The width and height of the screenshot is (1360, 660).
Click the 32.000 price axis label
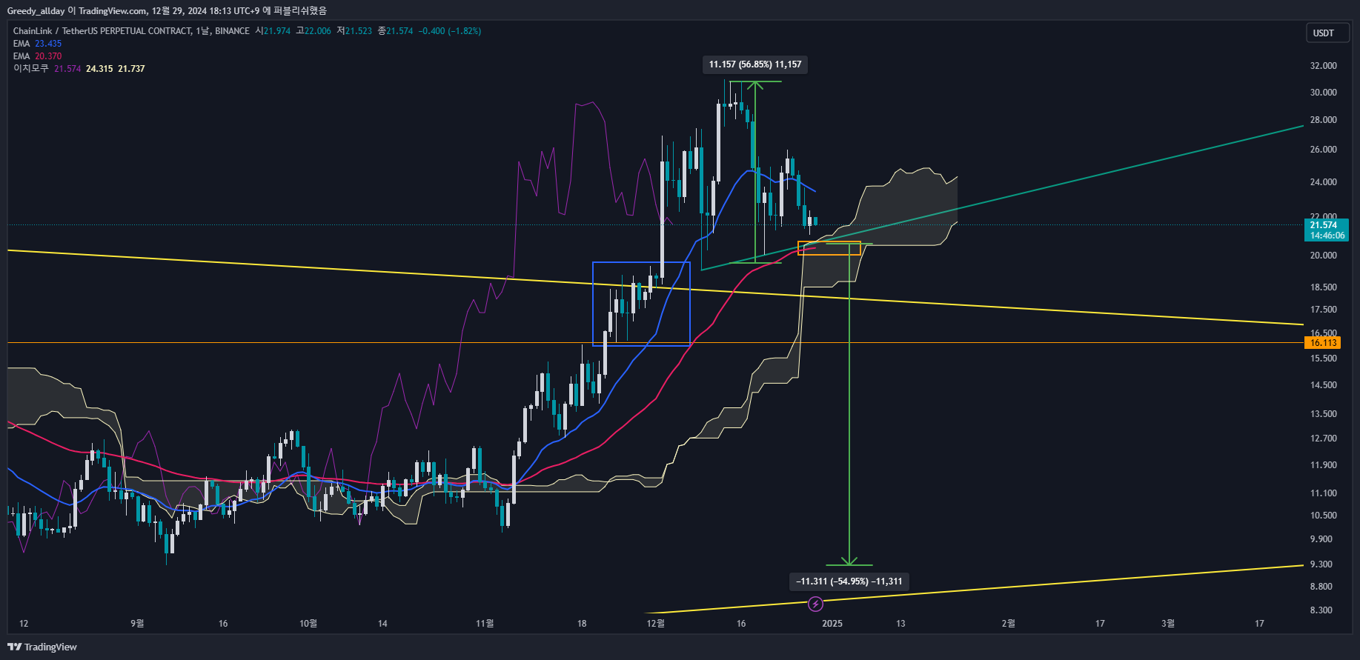coord(1324,66)
